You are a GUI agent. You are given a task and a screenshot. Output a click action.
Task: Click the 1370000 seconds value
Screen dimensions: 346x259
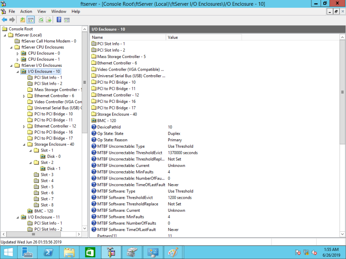coord(183,153)
